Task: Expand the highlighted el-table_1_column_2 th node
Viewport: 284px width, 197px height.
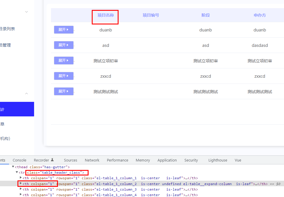Action: (x=20, y=184)
